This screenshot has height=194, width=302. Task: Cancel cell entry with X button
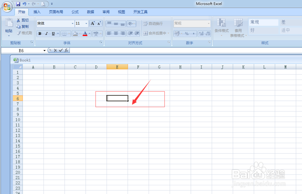[55, 50]
